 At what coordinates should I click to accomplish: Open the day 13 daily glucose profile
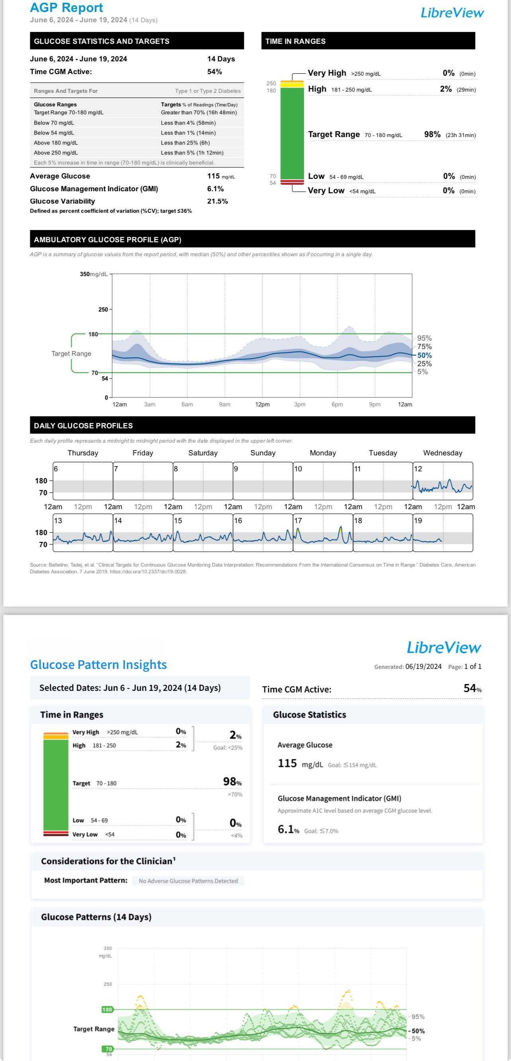[x=83, y=533]
